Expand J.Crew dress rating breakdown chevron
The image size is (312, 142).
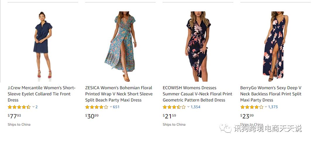click(x=33, y=107)
